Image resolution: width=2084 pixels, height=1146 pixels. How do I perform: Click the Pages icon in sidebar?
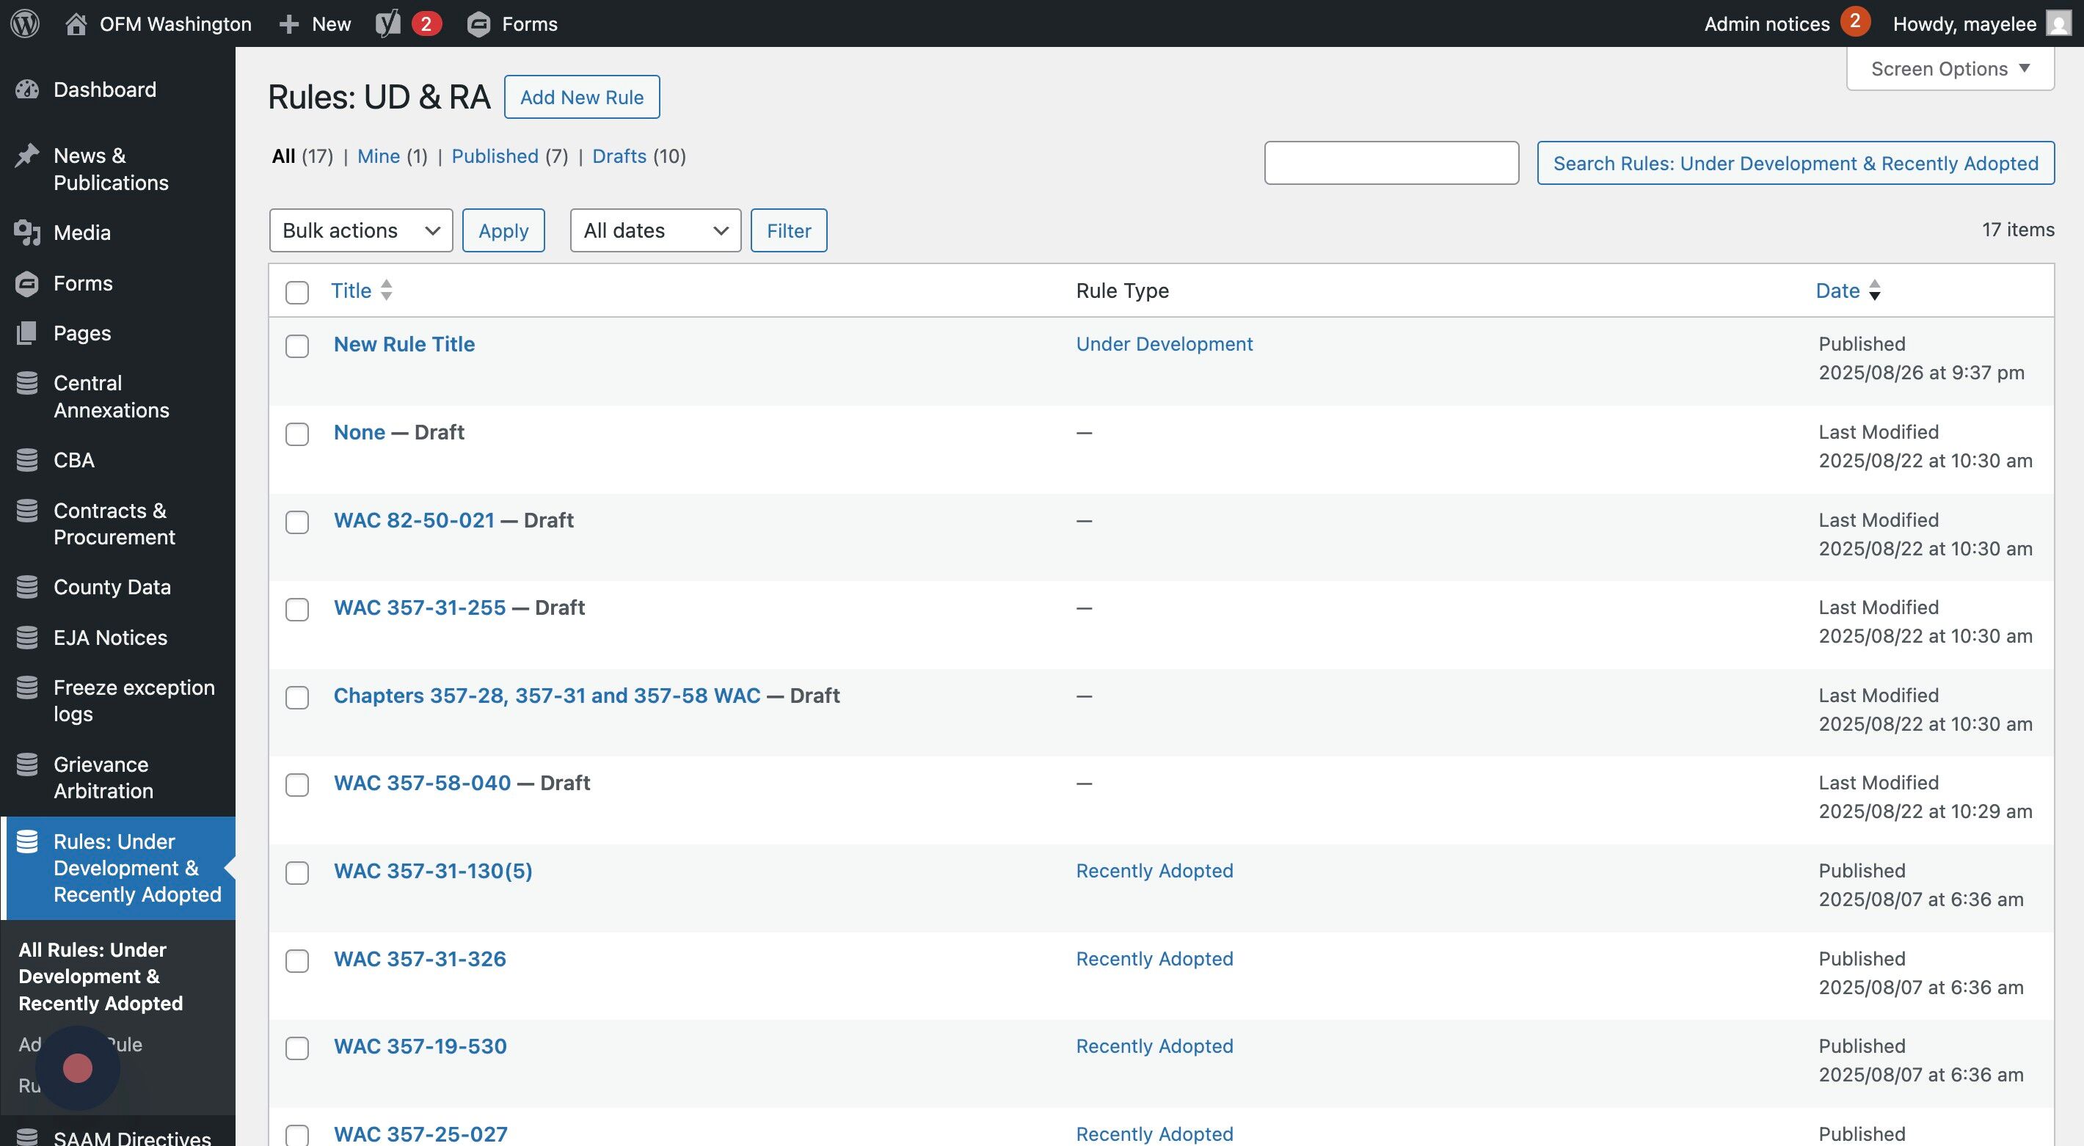coord(27,333)
